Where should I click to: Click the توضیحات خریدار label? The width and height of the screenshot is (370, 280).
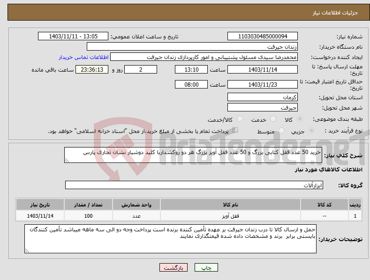pyautogui.click(x=340, y=239)
